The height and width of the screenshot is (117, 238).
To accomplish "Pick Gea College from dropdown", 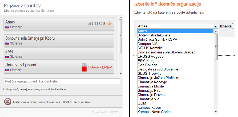I will [175, 65].
